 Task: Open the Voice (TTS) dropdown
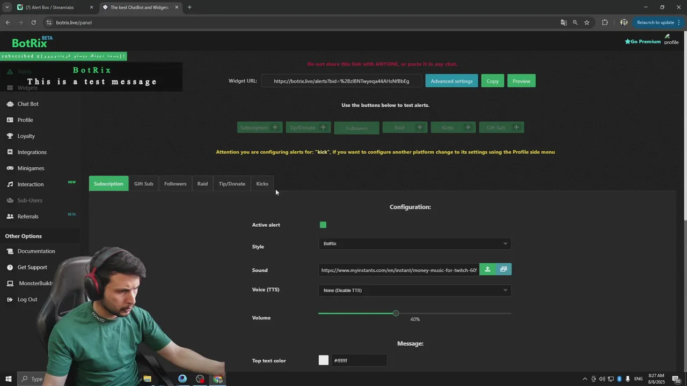(x=414, y=290)
